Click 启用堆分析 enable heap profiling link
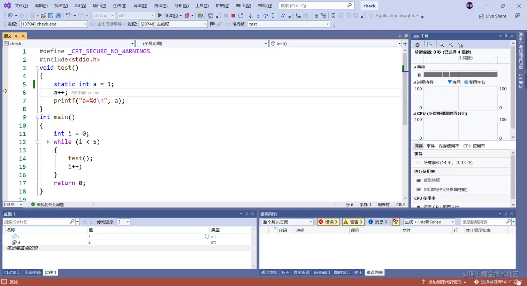This screenshot has width=527, height=286. click(445, 190)
